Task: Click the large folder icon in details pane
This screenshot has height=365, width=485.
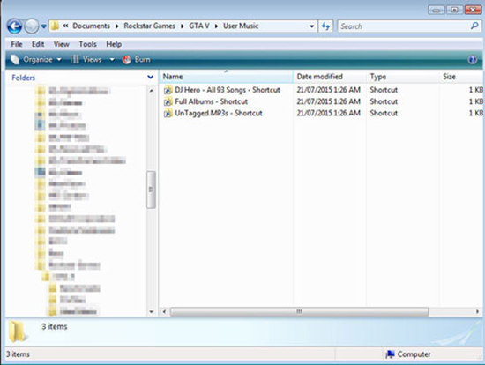Action: pos(18,331)
